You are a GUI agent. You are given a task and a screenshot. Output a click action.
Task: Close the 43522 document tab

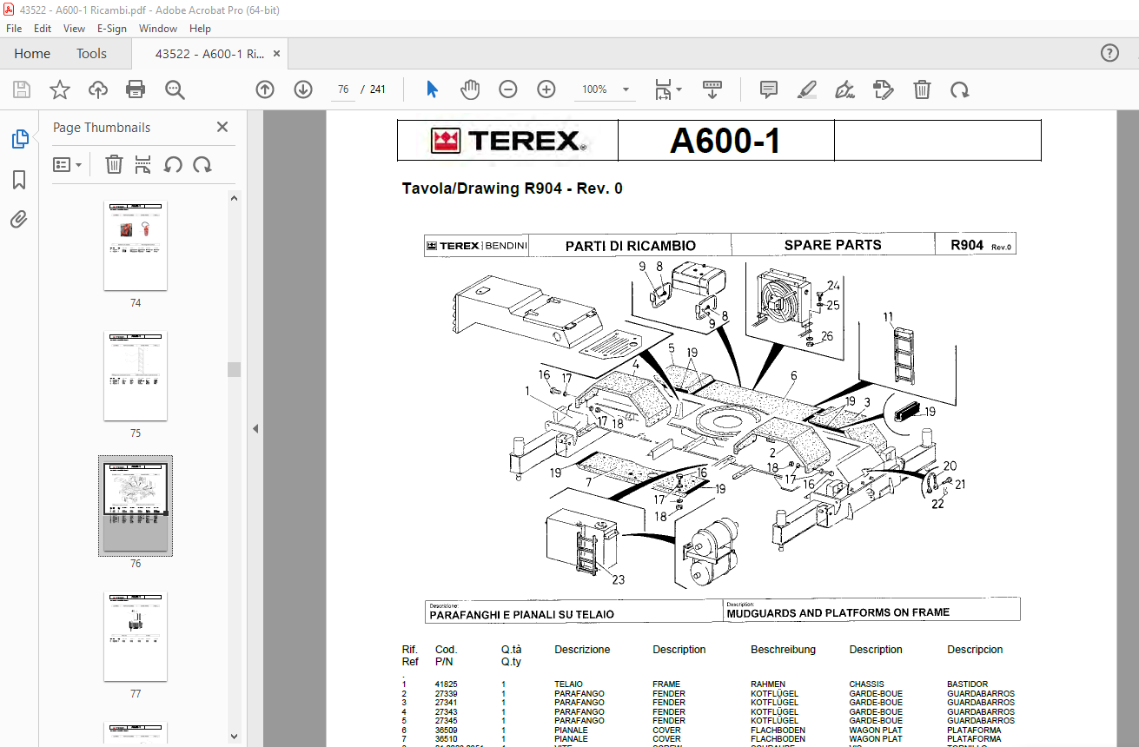click(x=277, y=53)
